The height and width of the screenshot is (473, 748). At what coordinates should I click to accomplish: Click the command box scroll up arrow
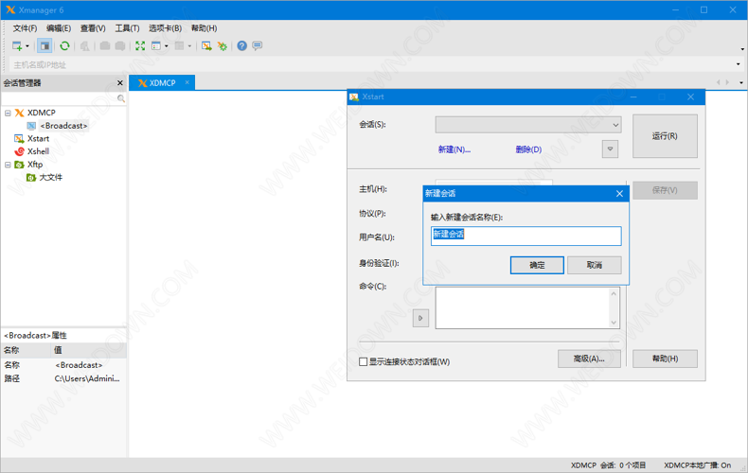pyautogui.click(x=614, y=293)
